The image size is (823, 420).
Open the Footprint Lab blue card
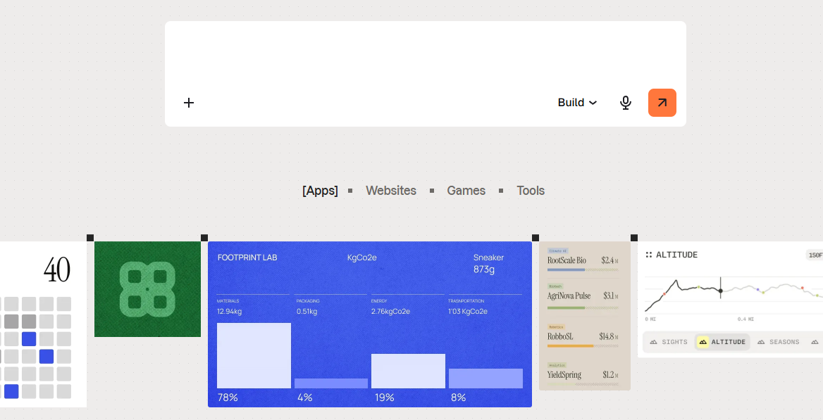click(x=370, y=324)
